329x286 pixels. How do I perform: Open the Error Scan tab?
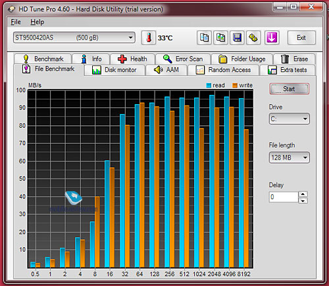tap(183, 59)
